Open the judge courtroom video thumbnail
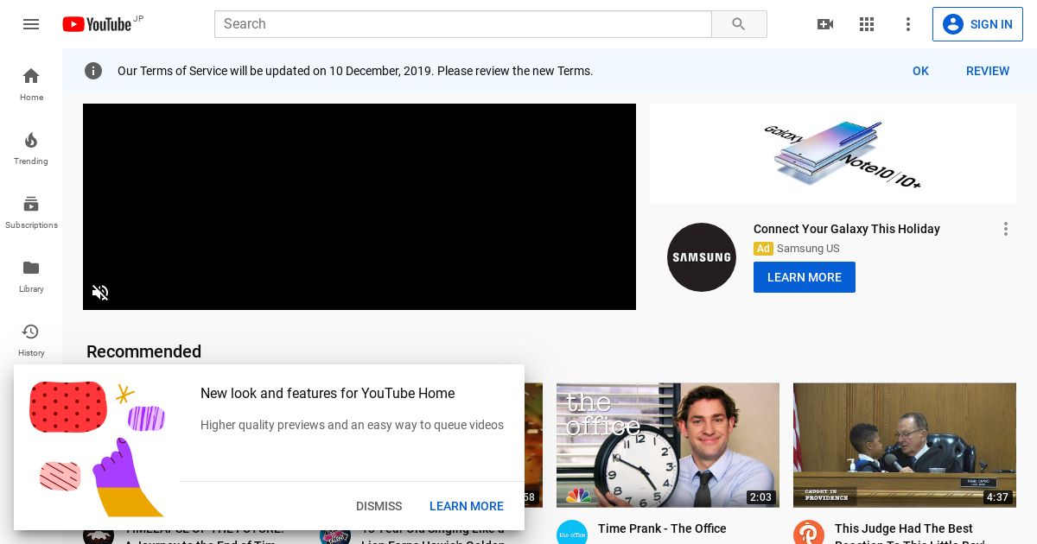The height and width of the screenshot is (544, 1037). point(905,445)
